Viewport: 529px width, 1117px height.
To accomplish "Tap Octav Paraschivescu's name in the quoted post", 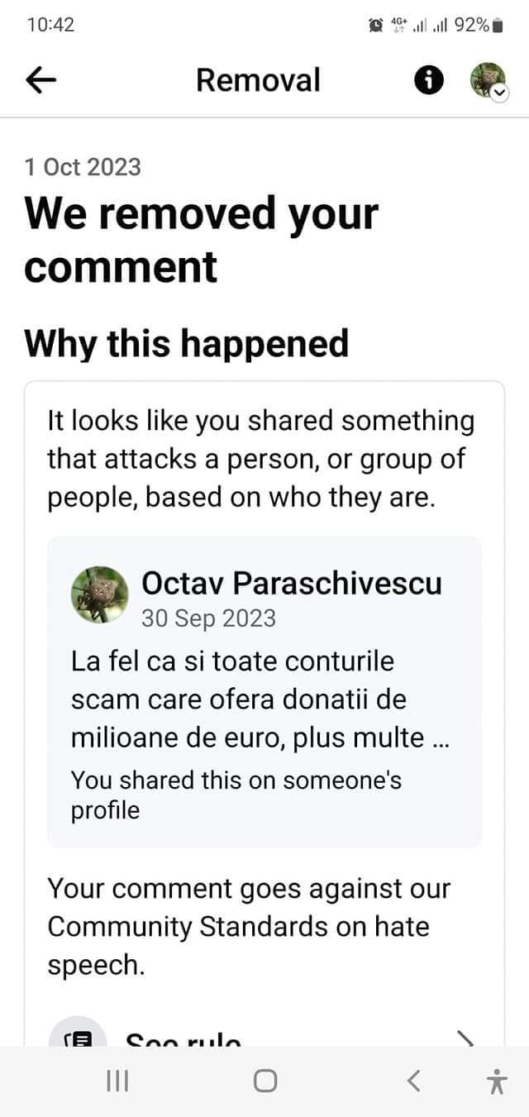I will [293, 584].
